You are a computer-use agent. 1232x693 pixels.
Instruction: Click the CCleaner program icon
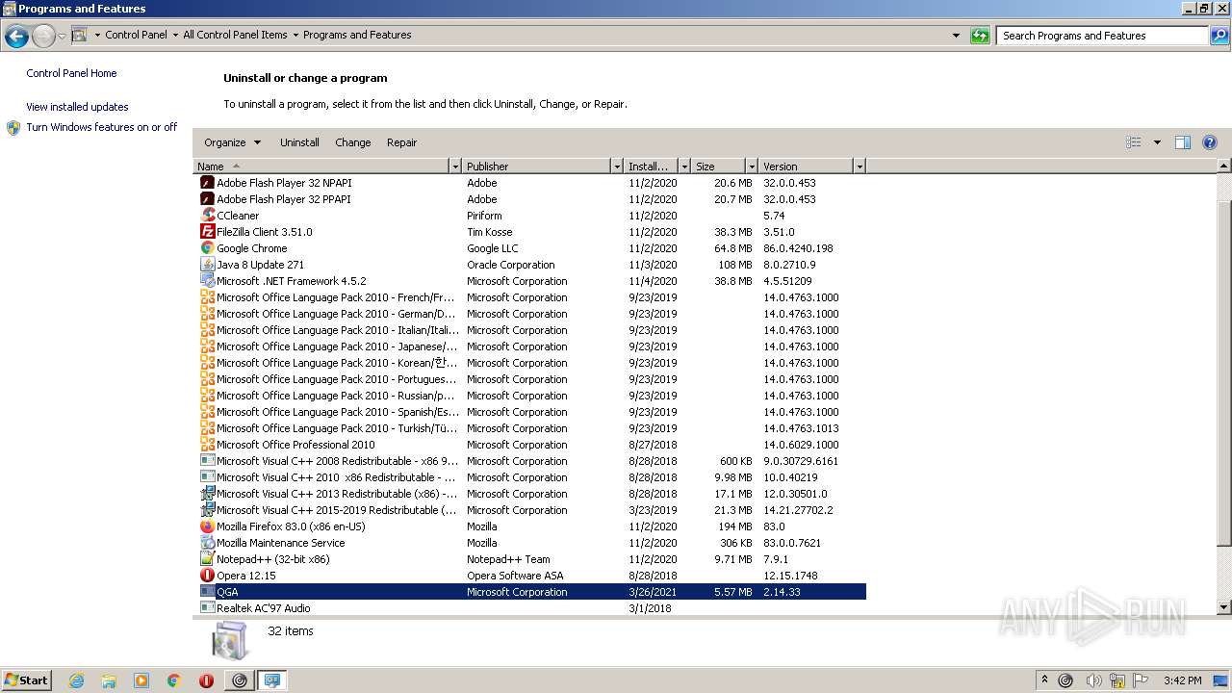[x=207, y=216]
